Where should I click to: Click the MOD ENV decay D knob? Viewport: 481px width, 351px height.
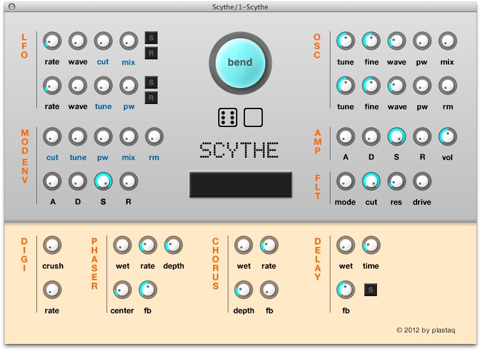pos(78,181)
